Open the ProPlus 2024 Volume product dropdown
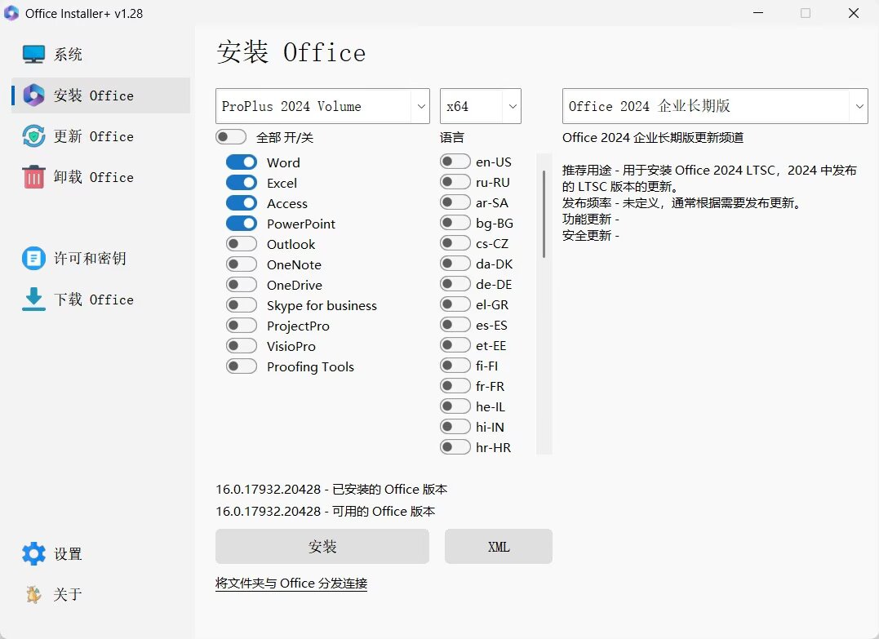879x639 pixels. point(322,106)
